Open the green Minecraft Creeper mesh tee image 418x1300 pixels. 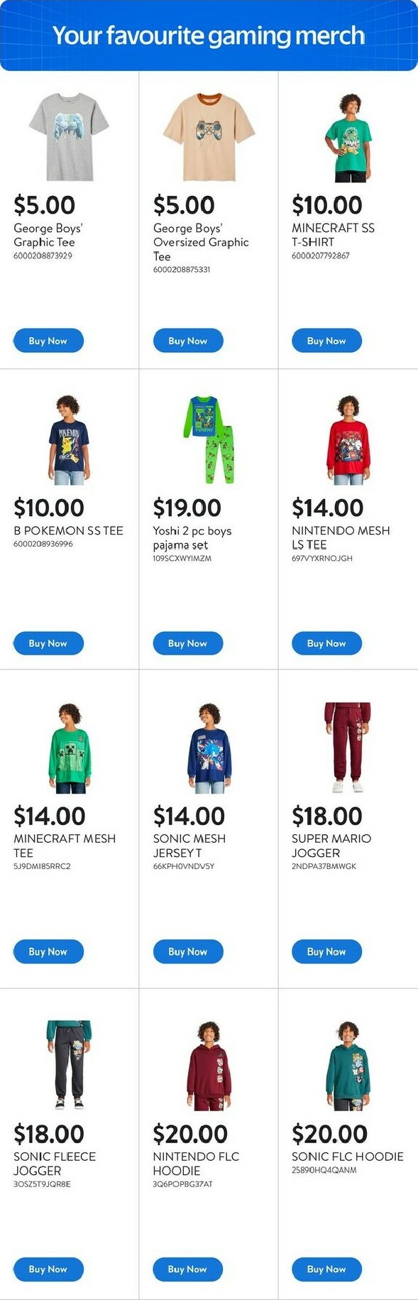click(70, 748)
